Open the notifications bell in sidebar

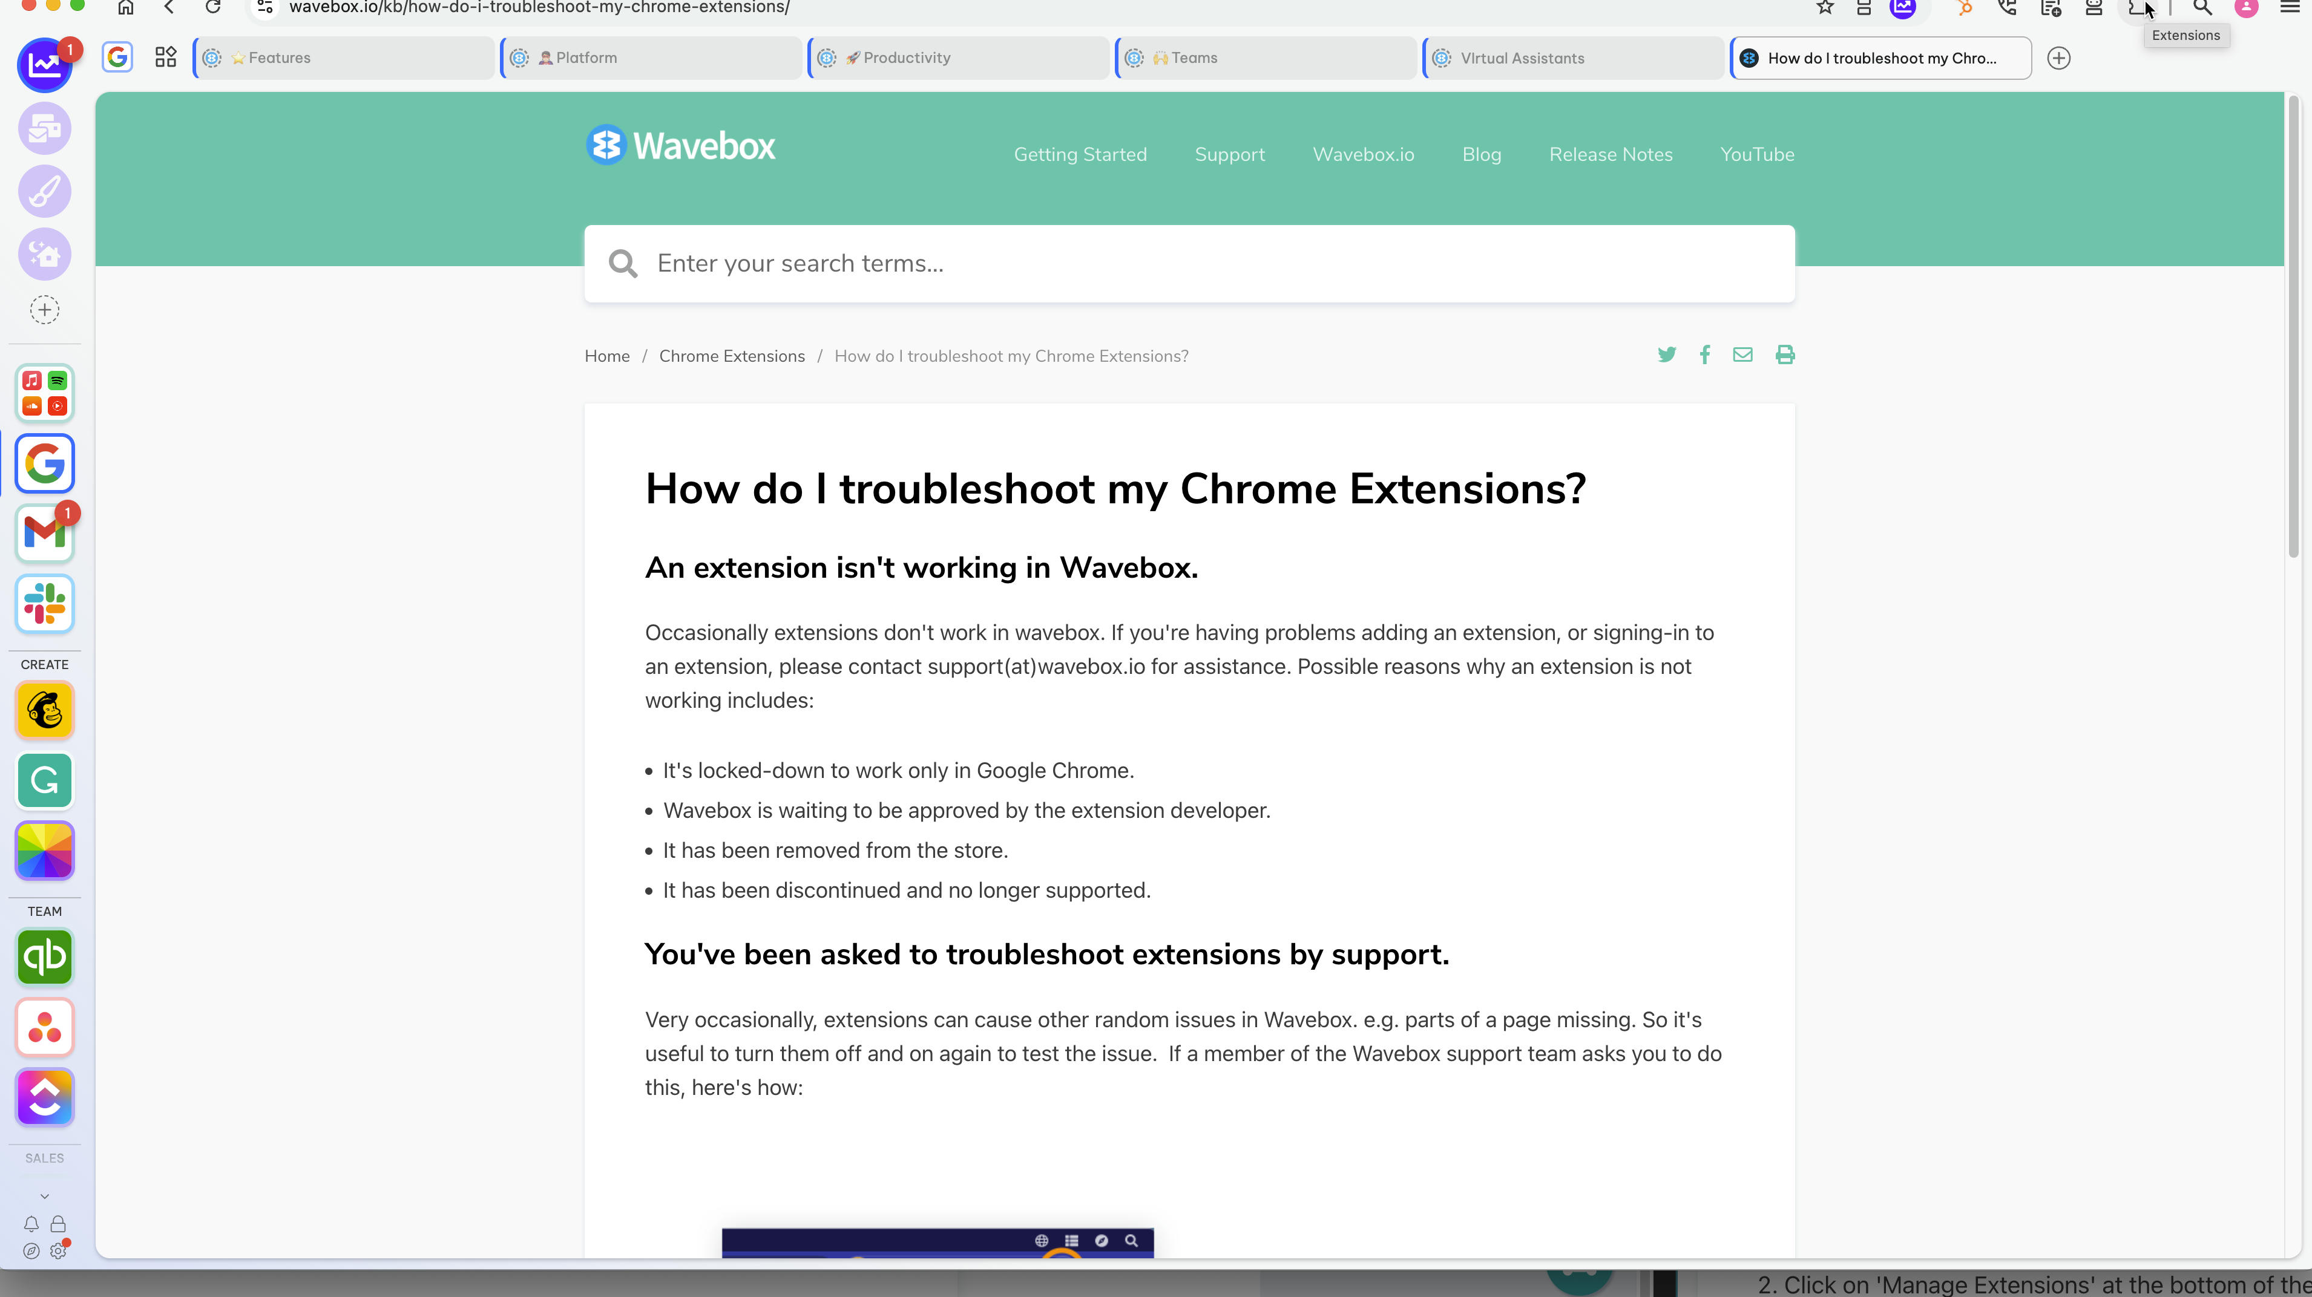[31, 1224]
